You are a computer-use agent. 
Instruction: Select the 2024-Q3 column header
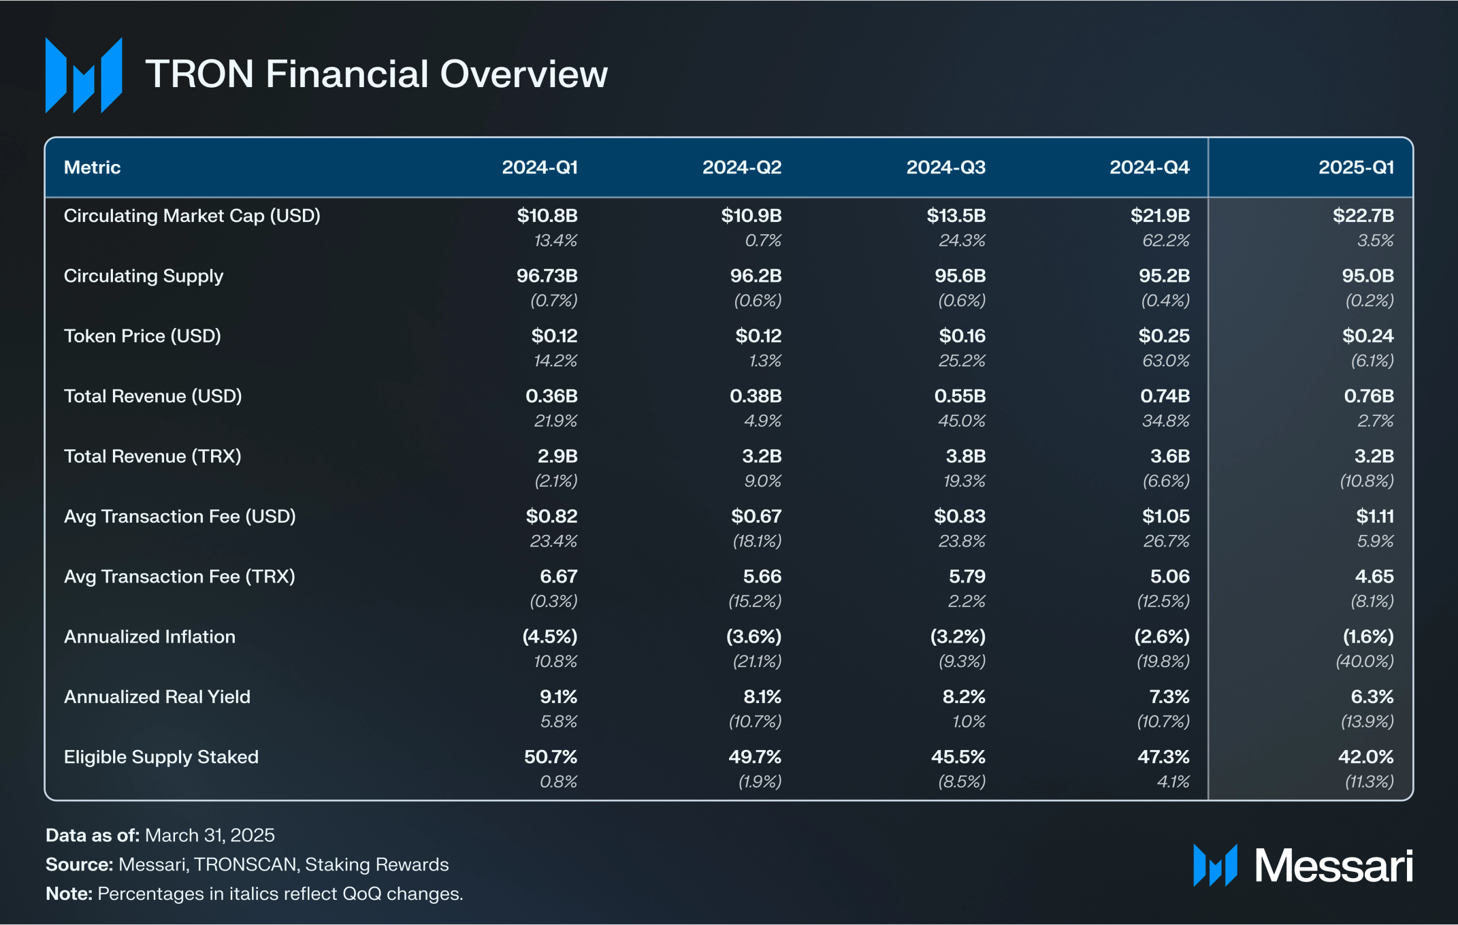click(x=945, y=167)
